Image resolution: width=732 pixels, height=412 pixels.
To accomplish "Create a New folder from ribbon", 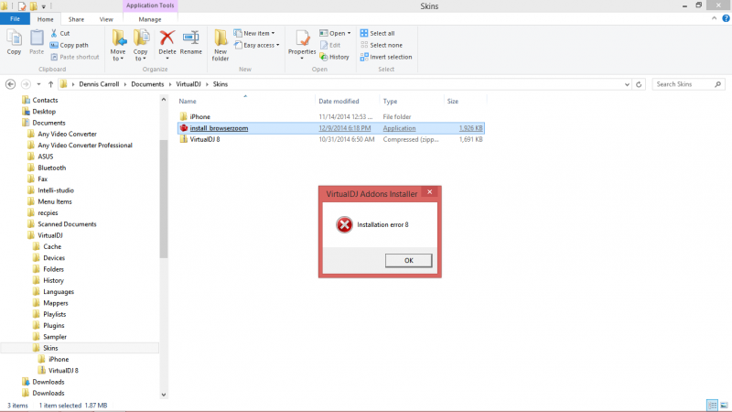I will click(x=221, y=45).
